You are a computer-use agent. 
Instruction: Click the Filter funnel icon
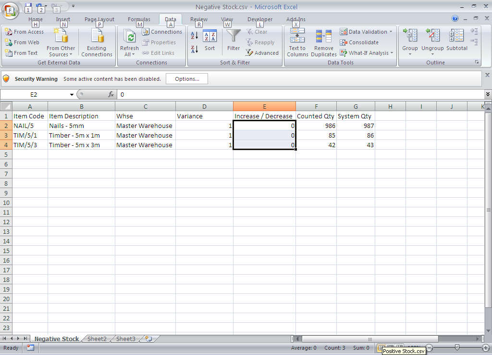point(234,37)
